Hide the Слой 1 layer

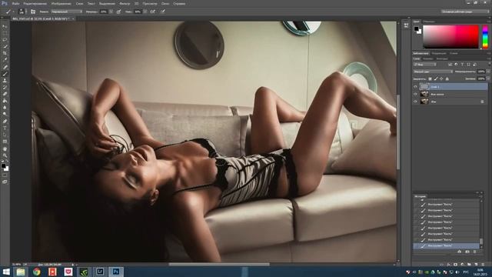click(x=415, y=87)
